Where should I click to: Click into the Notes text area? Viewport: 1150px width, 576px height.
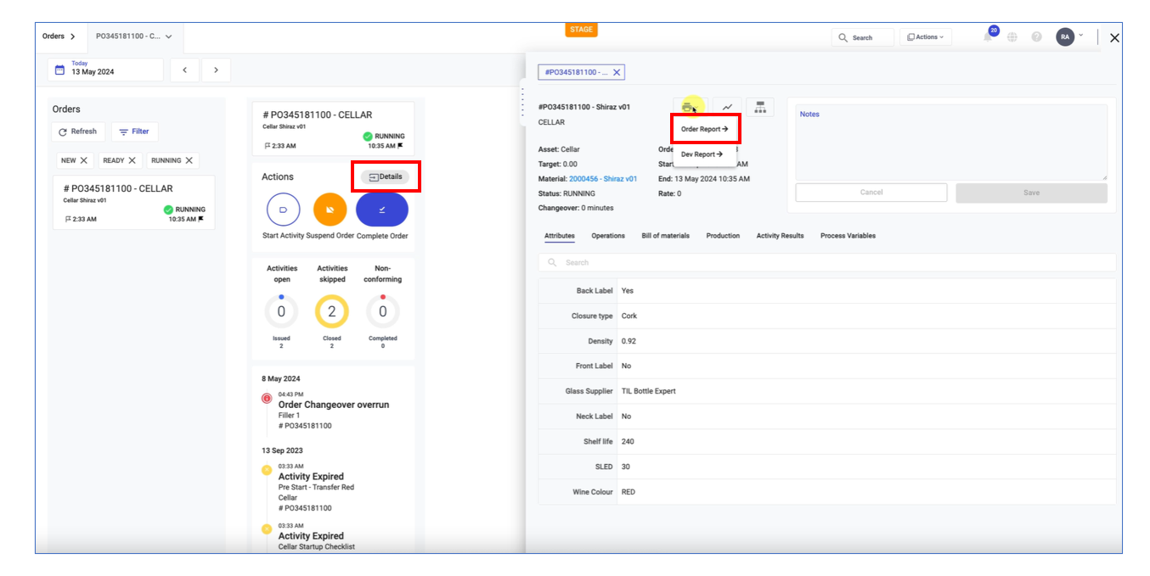pos(951,143)
